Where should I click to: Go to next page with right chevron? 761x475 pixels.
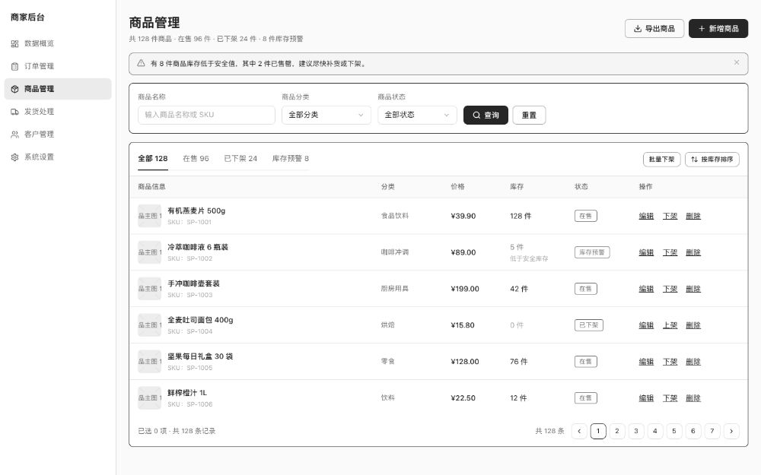[x=731, y=431]
